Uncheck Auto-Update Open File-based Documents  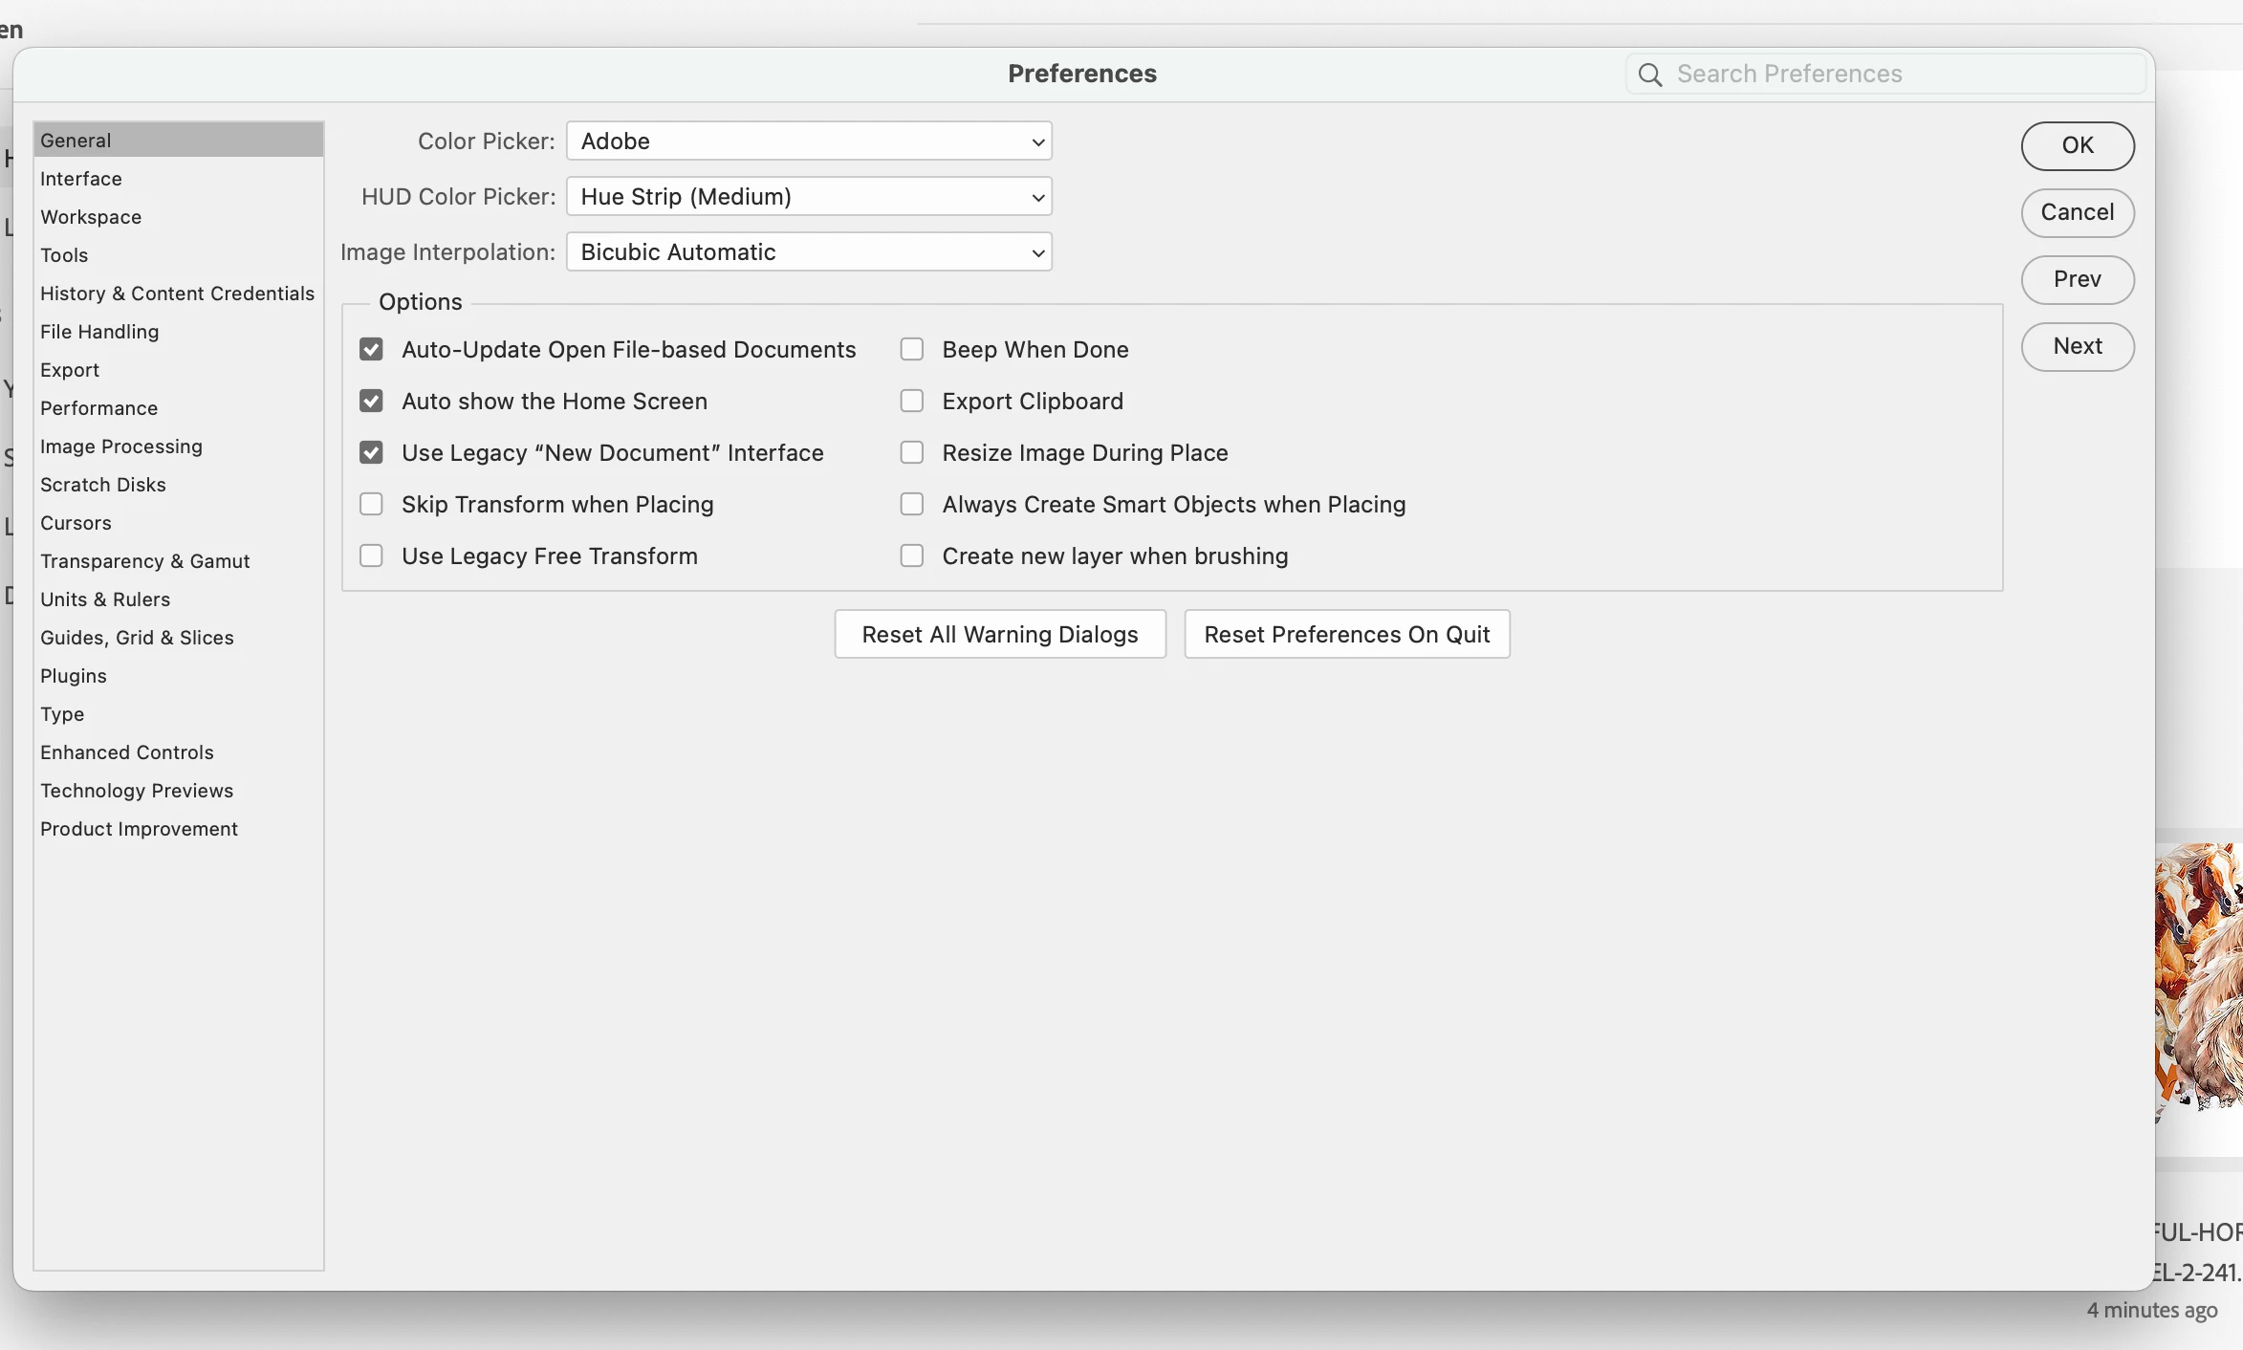[371, 350]
